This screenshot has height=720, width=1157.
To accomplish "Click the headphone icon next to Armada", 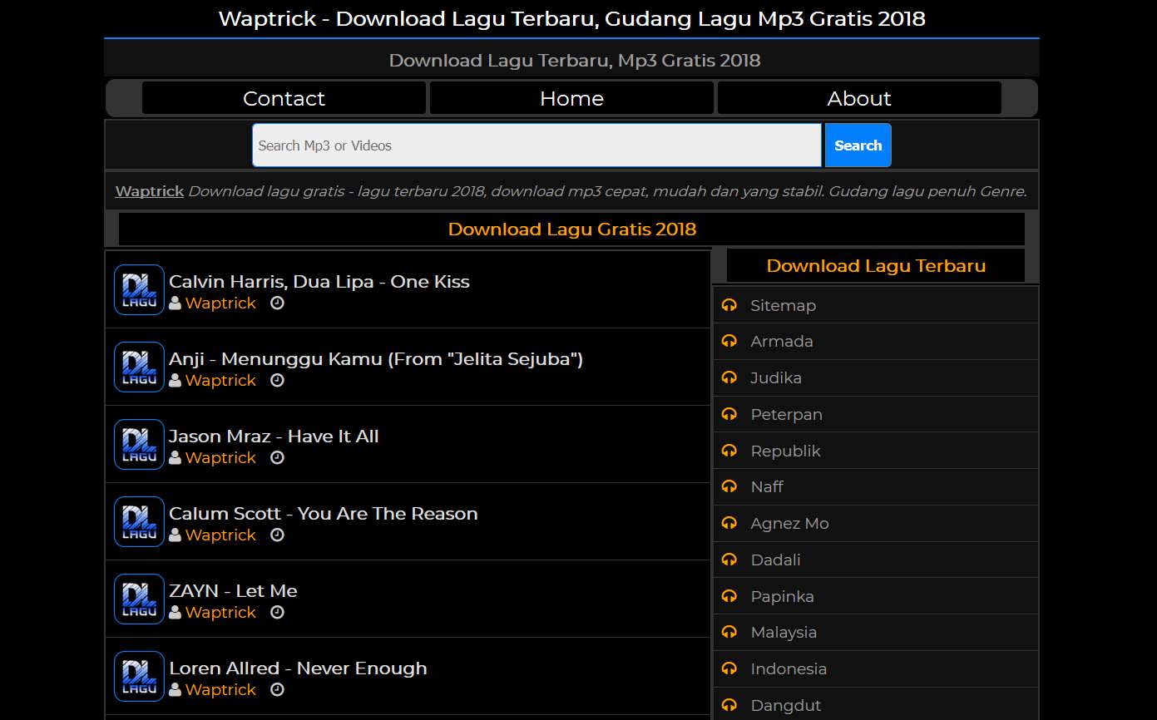I will [x=729, y=341].
